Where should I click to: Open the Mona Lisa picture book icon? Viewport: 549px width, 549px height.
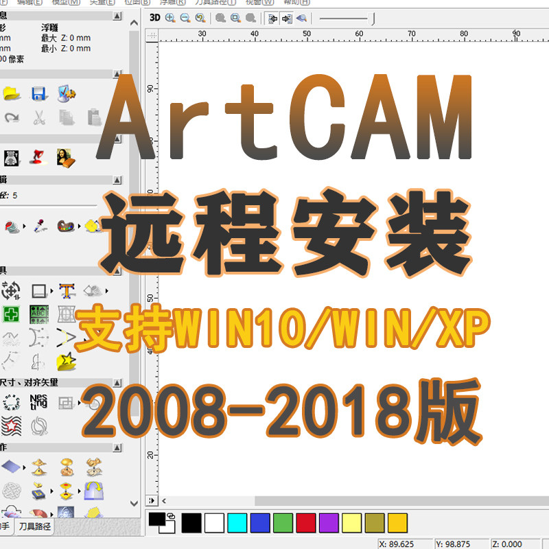tap(66, 158)
